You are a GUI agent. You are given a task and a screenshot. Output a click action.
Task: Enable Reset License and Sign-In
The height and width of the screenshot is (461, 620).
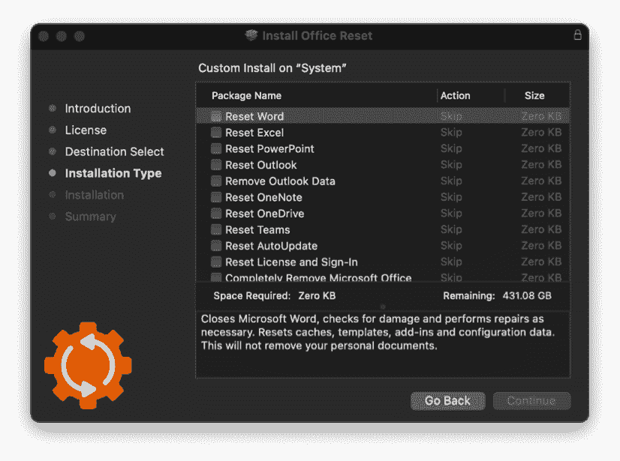[215, 262]
